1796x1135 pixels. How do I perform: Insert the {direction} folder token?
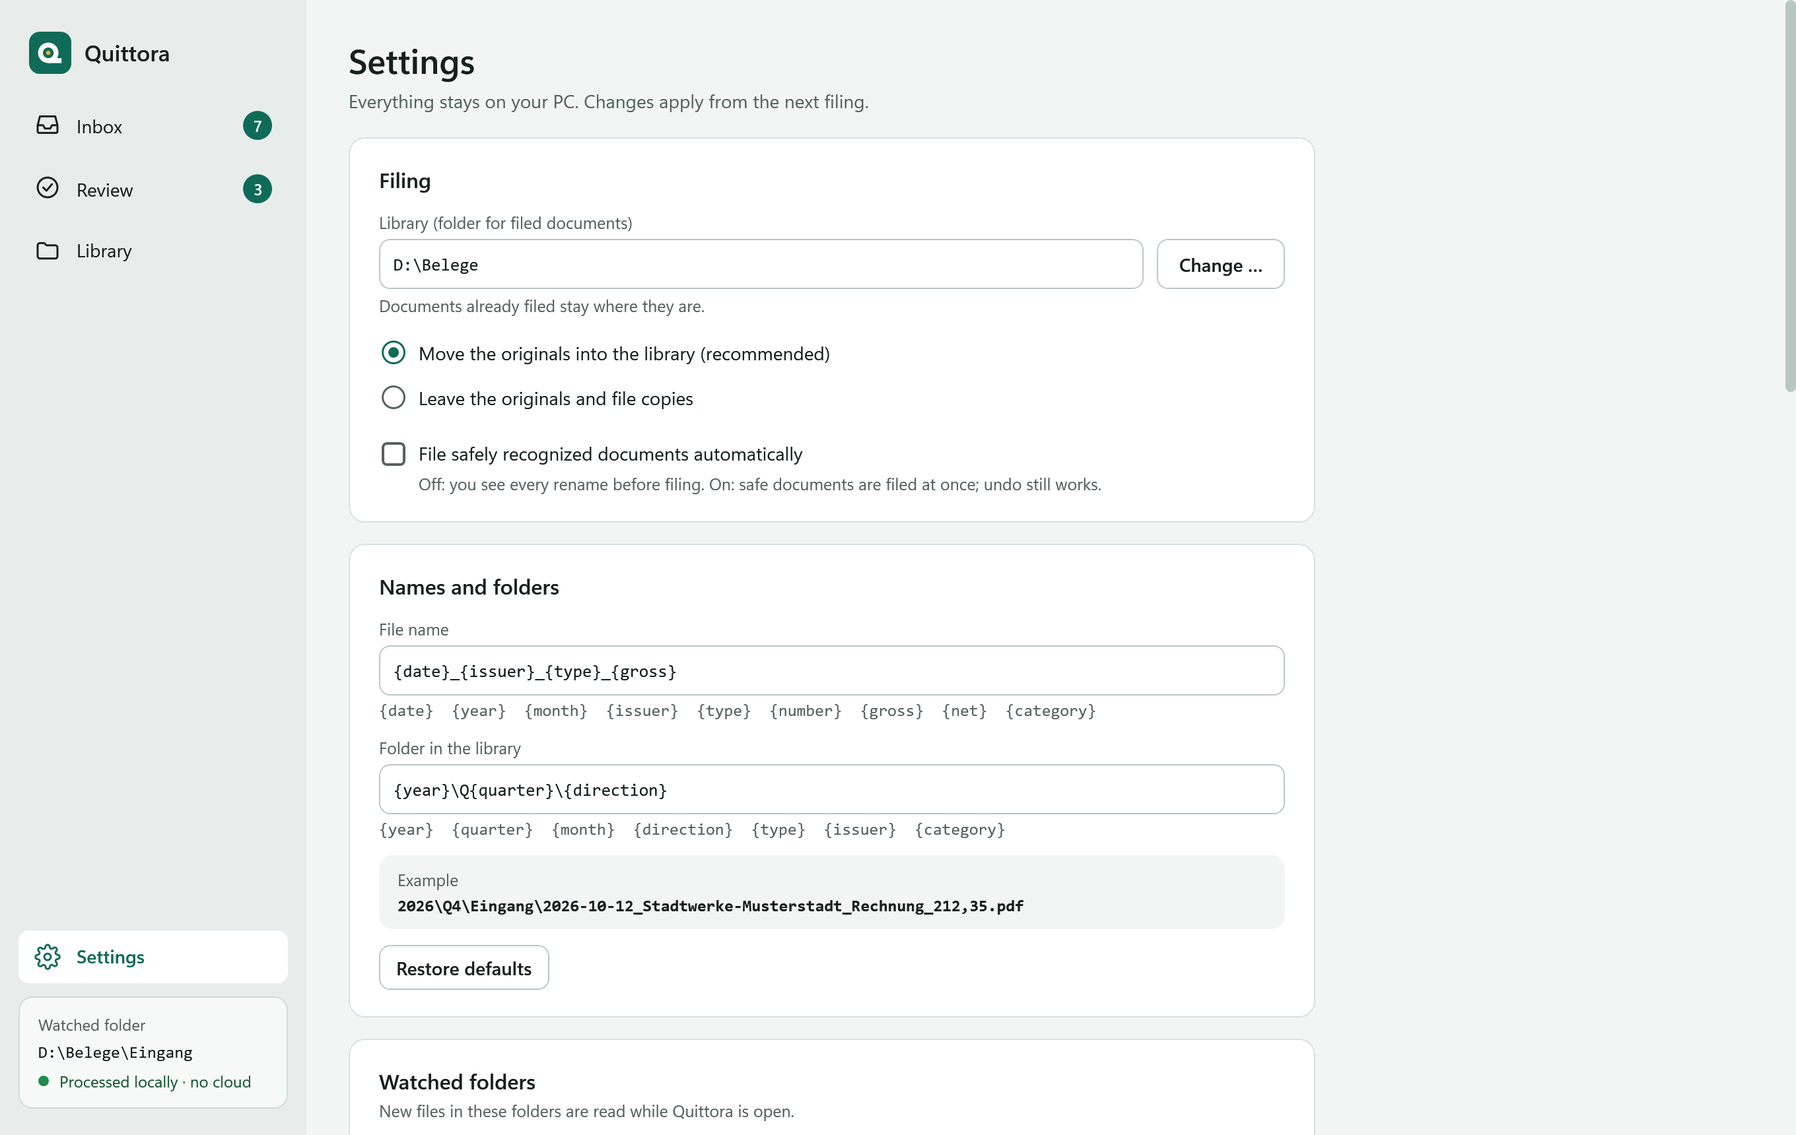683,829
